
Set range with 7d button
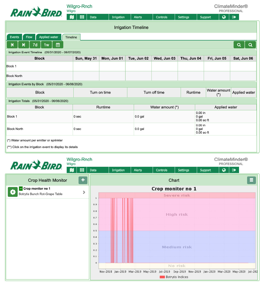click(35, 45)
